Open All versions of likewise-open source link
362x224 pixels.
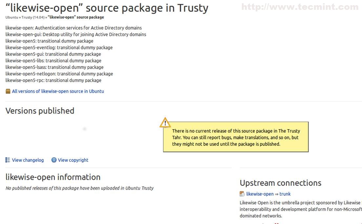58,91
